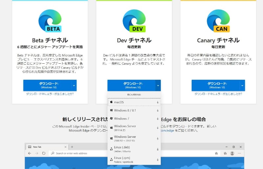Expand the Canary download platform dropdown arrow

(x=242, y=85)
